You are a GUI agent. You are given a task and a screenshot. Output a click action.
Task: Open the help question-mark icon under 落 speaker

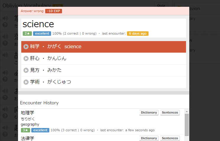point(5,43)
